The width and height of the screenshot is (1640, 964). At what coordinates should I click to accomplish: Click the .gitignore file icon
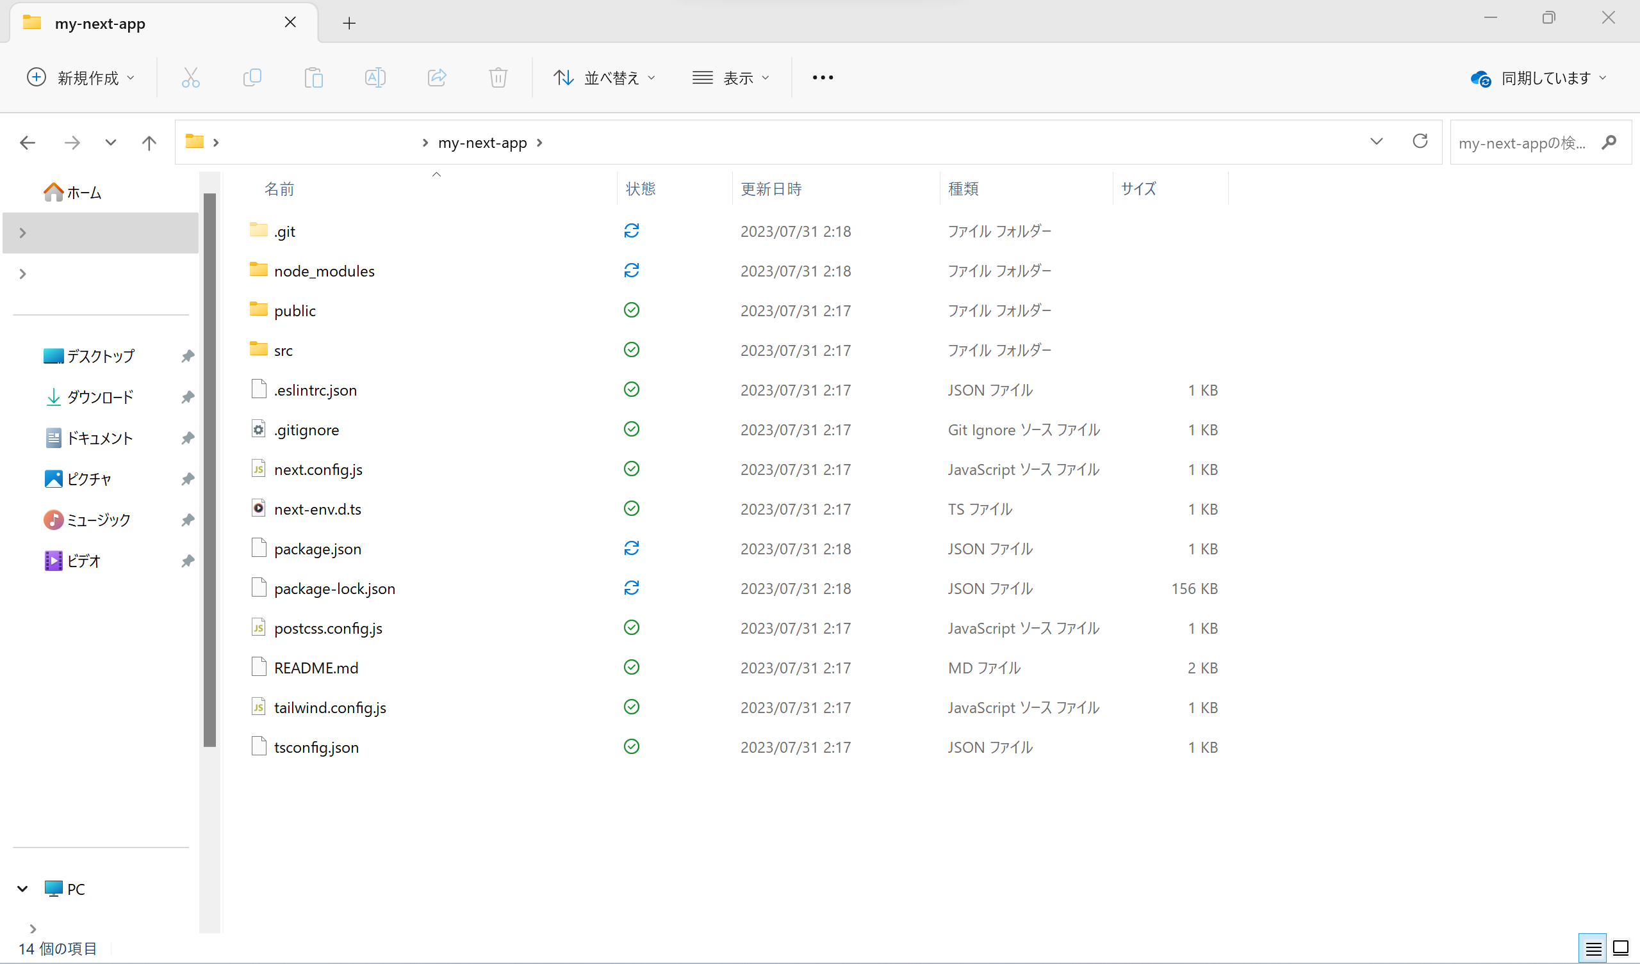pyautogui.click(x=258, y=430)
